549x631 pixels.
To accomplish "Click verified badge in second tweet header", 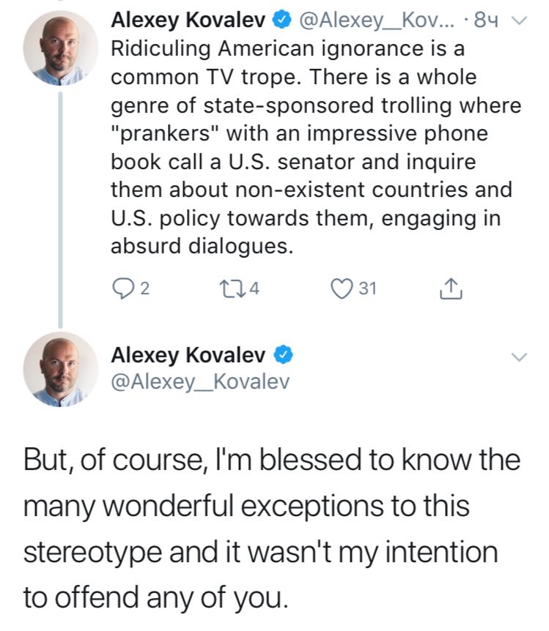I will (x=284, y=354).
